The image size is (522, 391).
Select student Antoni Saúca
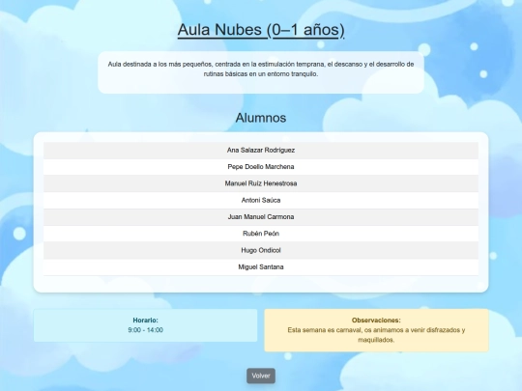click(x=261, y=200)
